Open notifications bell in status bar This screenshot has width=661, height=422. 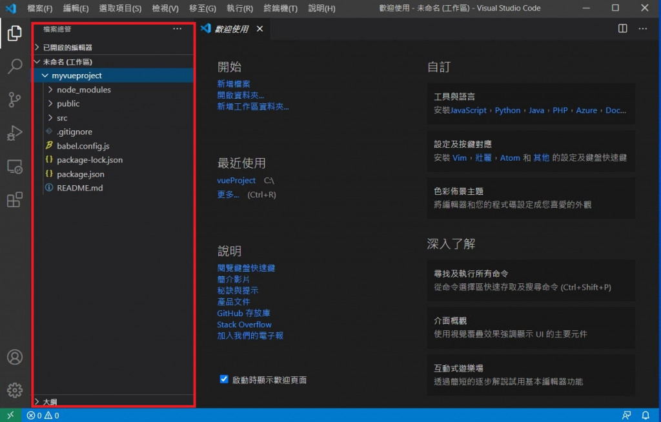coord(646,416)
